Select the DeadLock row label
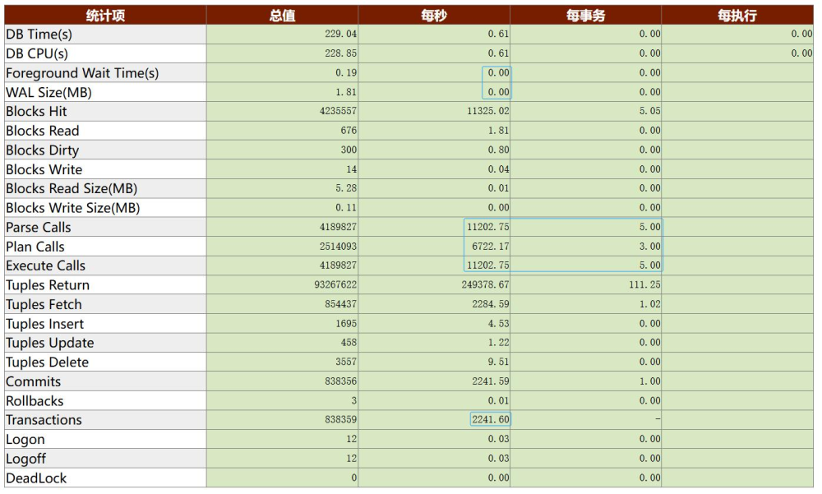The width and height of the screenshot is (822, 494). (36, 478)
